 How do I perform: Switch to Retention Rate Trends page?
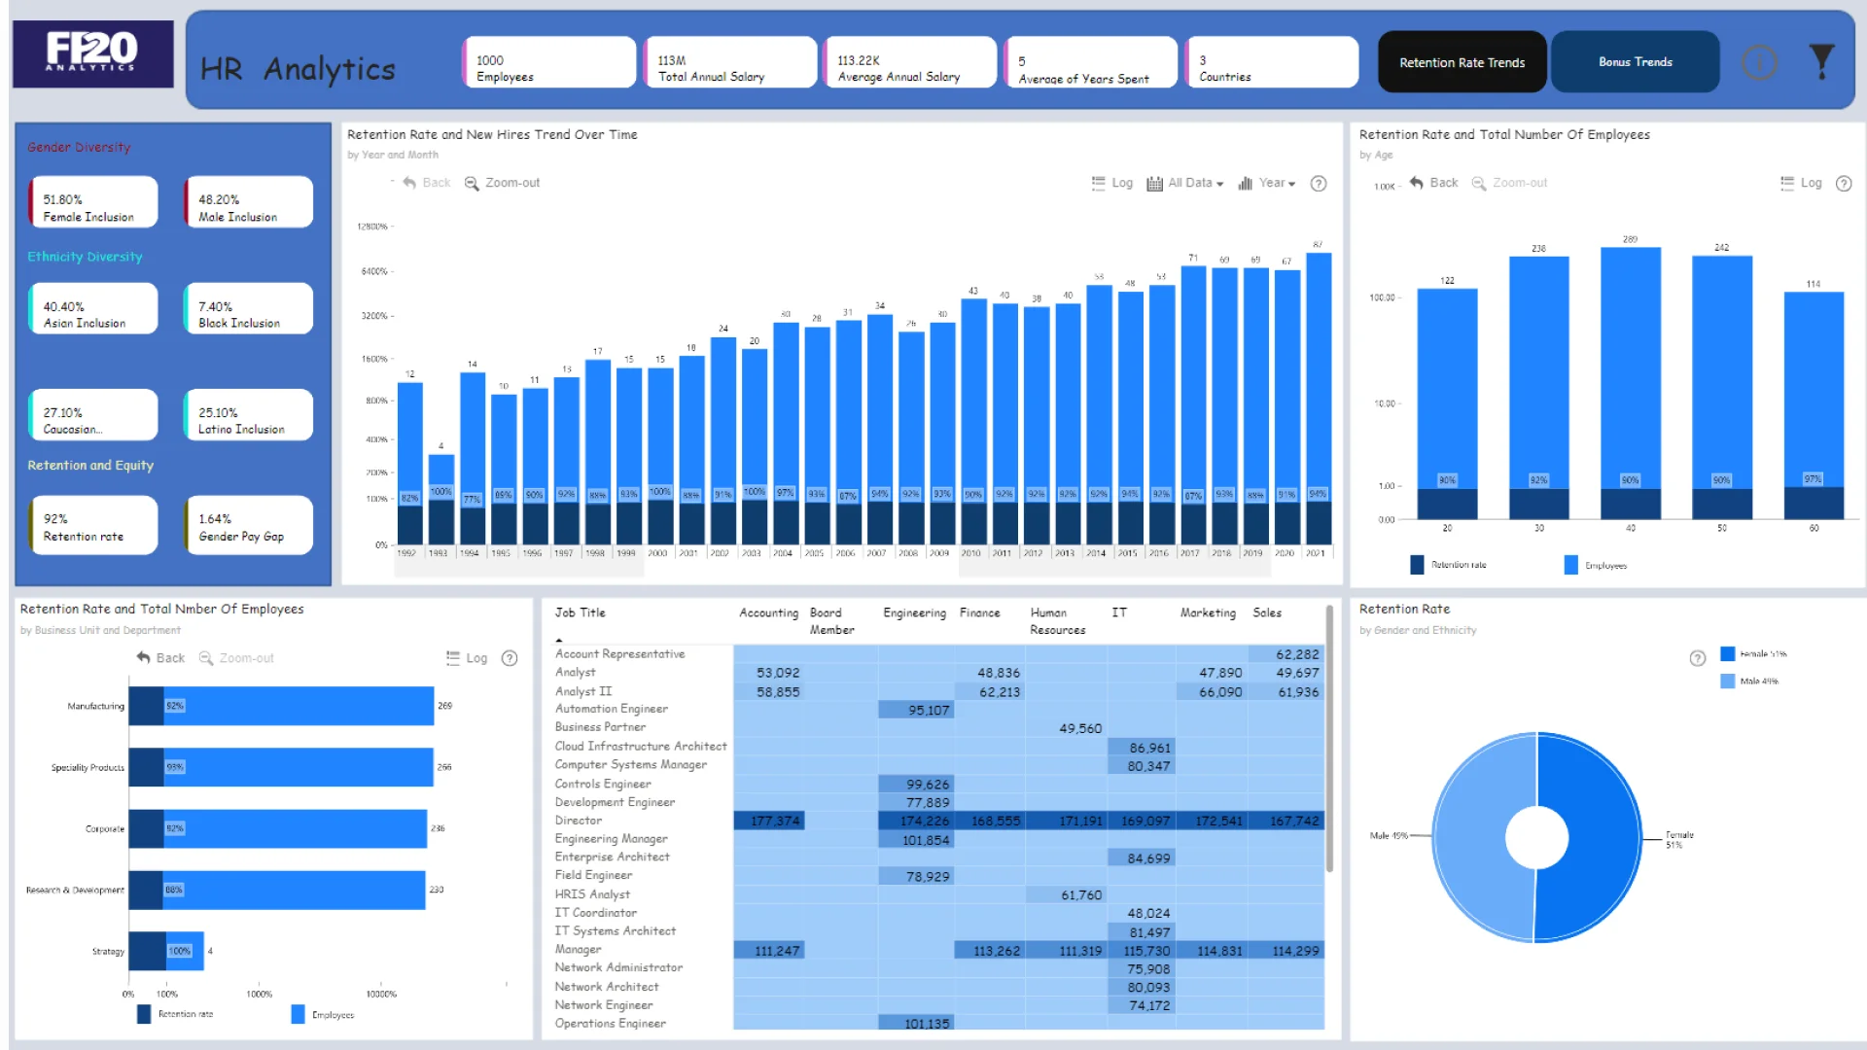click(x=1462, y=62)
